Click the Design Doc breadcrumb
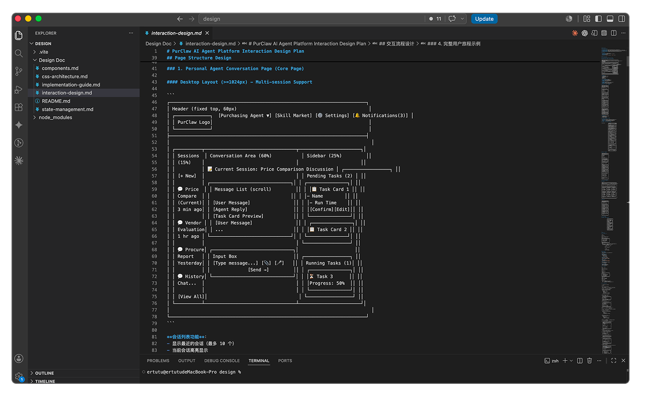This screenshot has width=656, height=393. (158, 43)
